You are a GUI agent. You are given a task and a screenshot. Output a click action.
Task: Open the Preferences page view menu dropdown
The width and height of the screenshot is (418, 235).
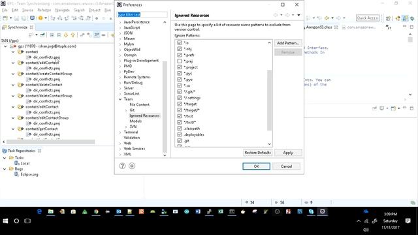(298, 15)
